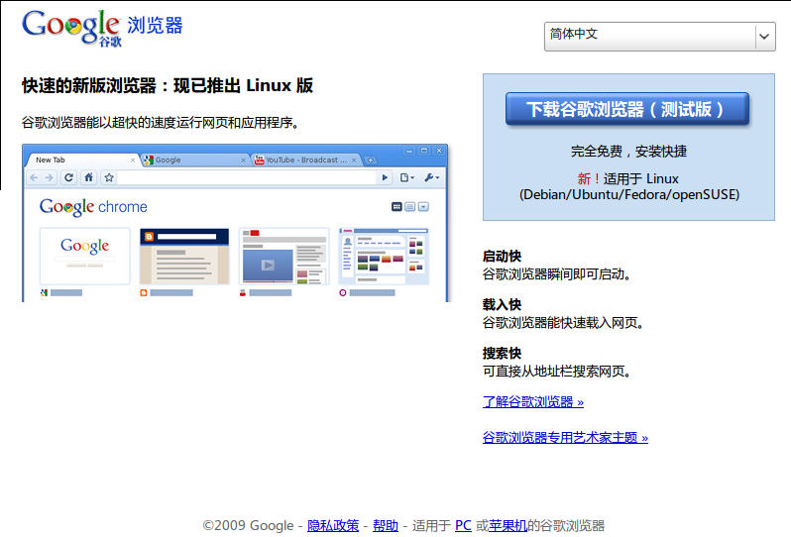Click the home icon in Chrome preview
The width and height of the screenshot is (791, 537).
point(89,177)
